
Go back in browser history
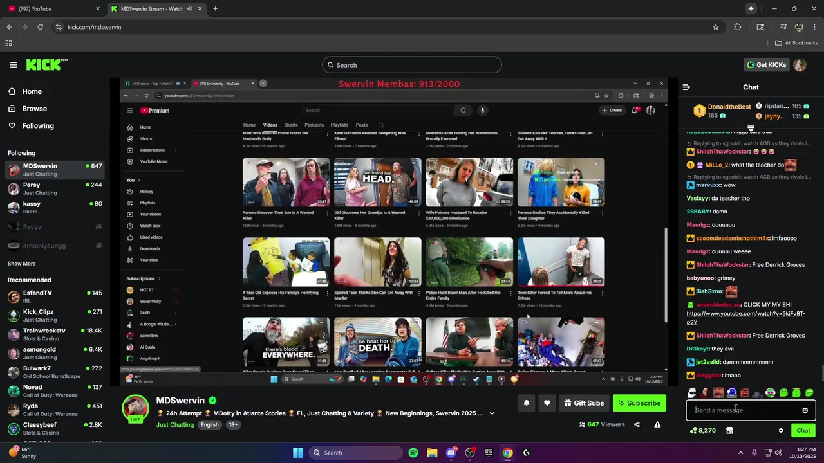[9, 27]
